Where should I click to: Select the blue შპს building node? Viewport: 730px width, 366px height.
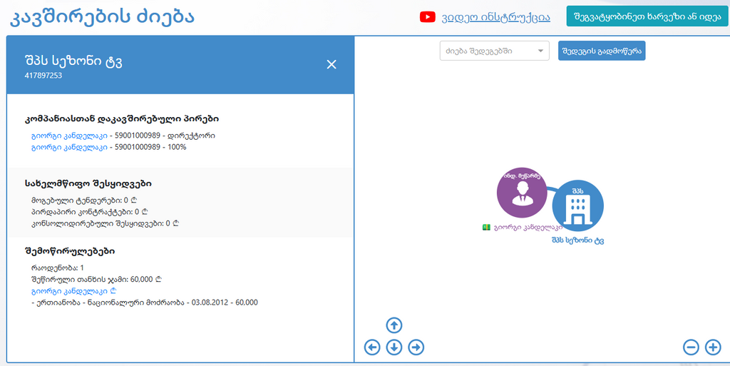point(577,205)
